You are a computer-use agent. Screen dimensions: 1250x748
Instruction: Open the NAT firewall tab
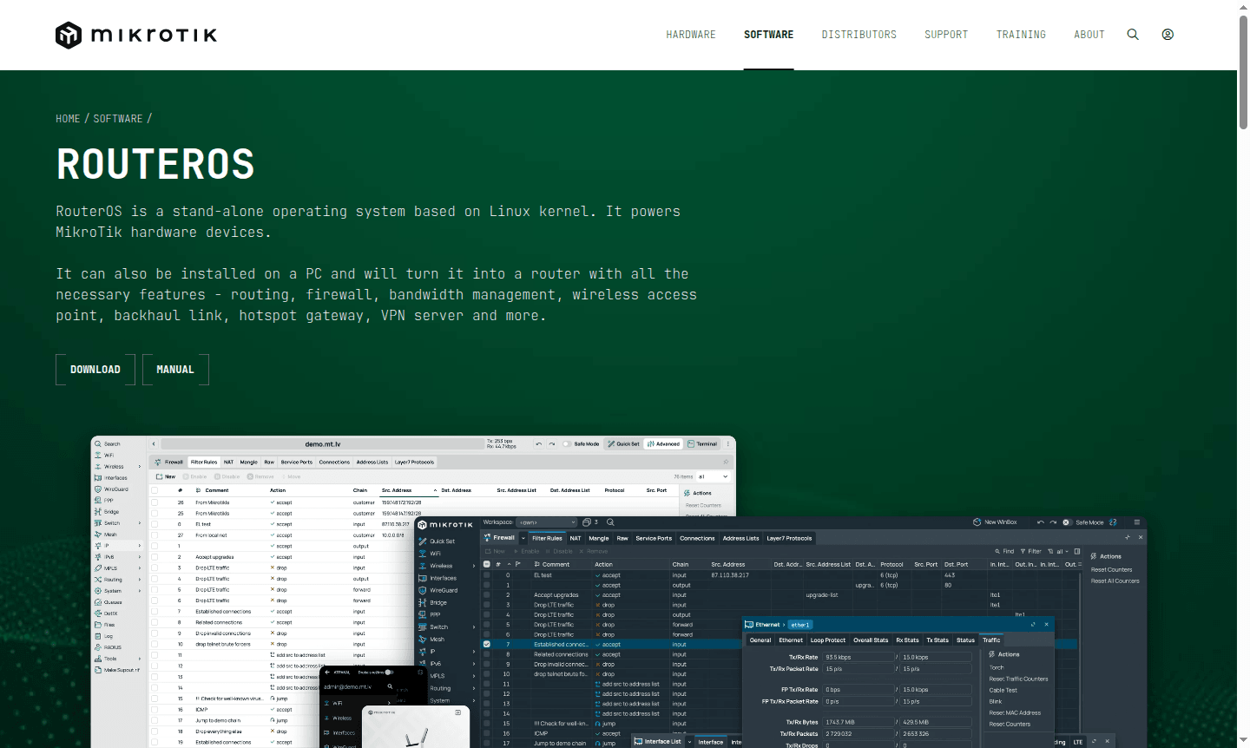click(576, 538)
